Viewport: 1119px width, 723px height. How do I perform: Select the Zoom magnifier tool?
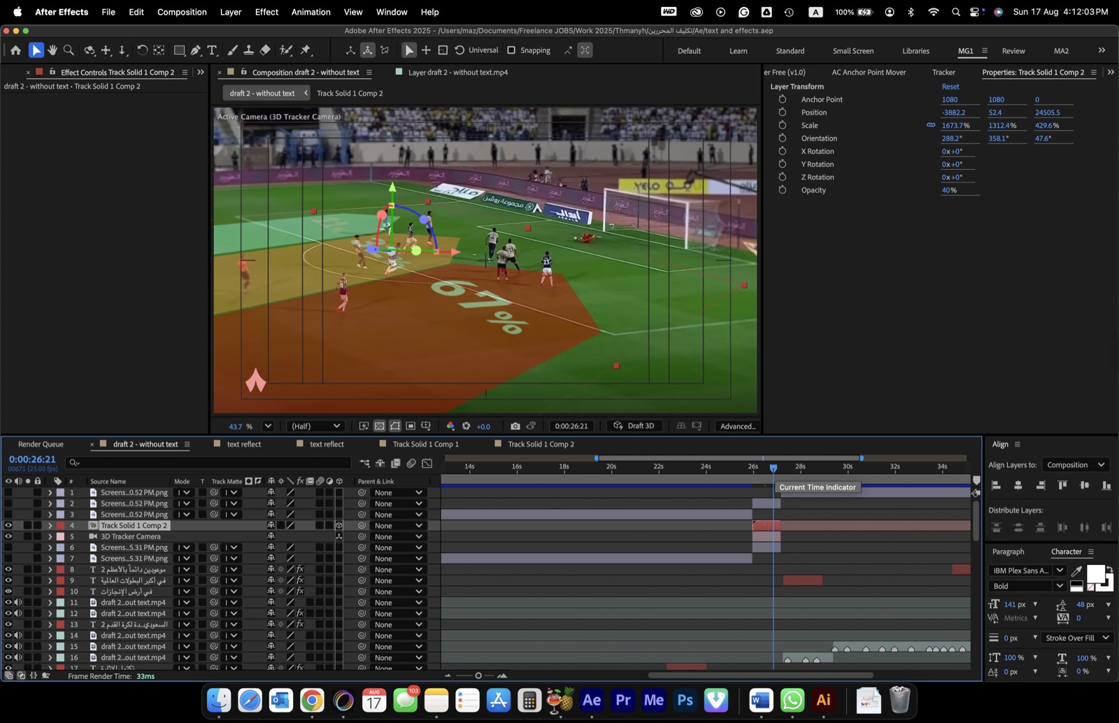click(x=69, y=50)
